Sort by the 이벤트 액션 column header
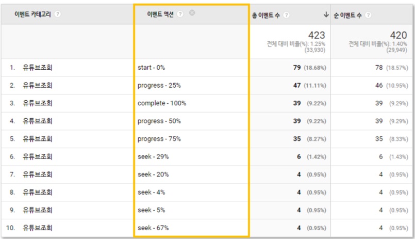This screenshot has width=415, height=239. [160, 14]
